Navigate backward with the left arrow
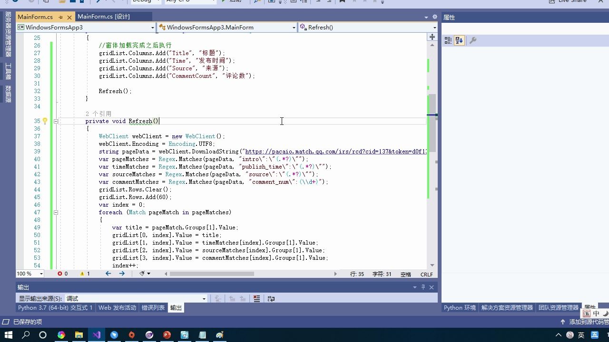Image resolution: width=609 pixels, height=342 pixels. tap(108, 274)
